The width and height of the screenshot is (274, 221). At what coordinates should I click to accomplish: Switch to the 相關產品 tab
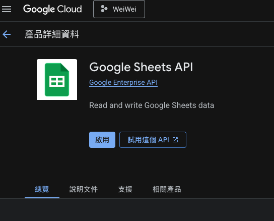pyautogui.click(x=167, y=190)
